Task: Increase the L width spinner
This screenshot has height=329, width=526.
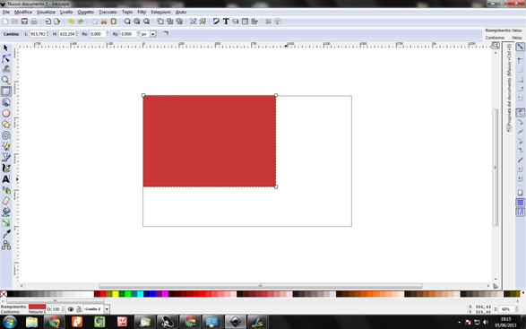Action: tap(48, 32)
